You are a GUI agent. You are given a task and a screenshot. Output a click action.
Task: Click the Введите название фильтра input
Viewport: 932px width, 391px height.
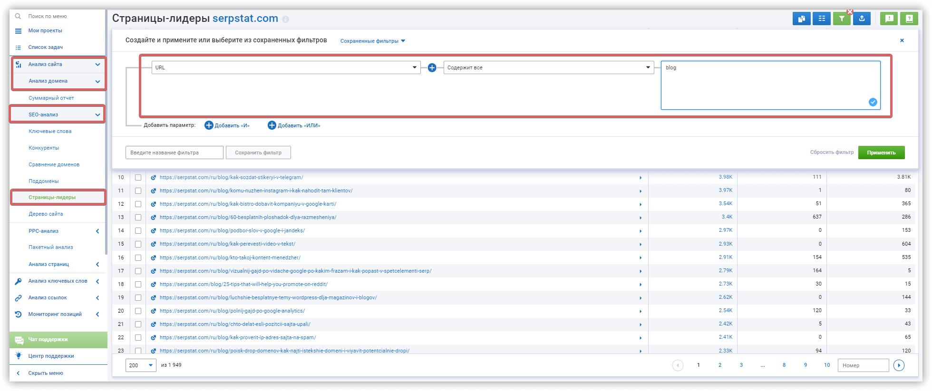[x=175, y=153]
